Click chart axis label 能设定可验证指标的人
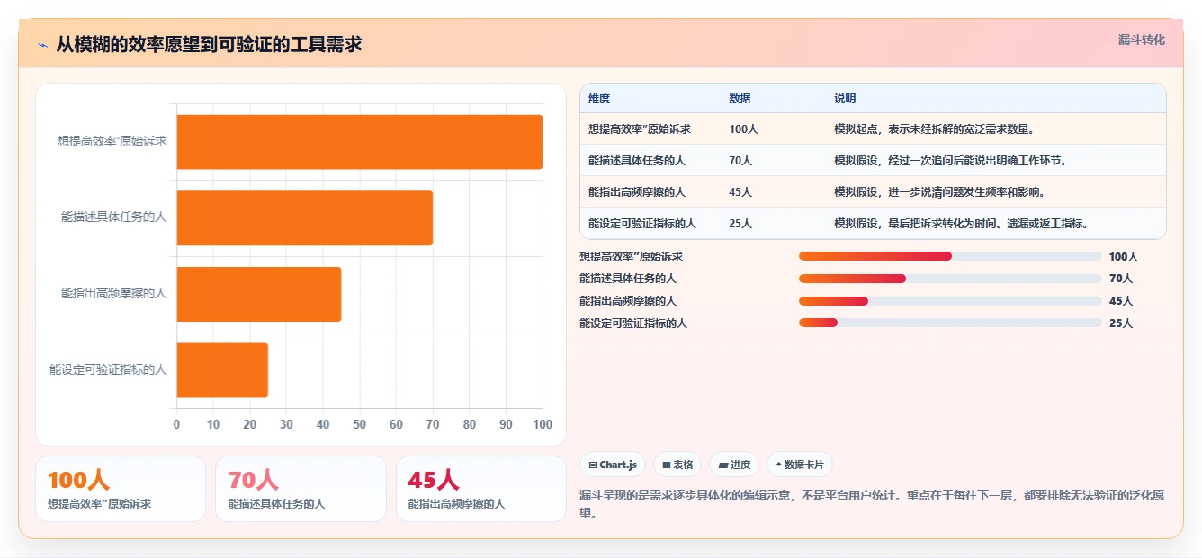This screenshot has width=1202, height=558. coord(108,369)
